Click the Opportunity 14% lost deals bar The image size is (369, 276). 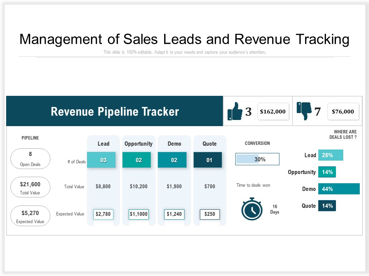click(x=327, y=172)
